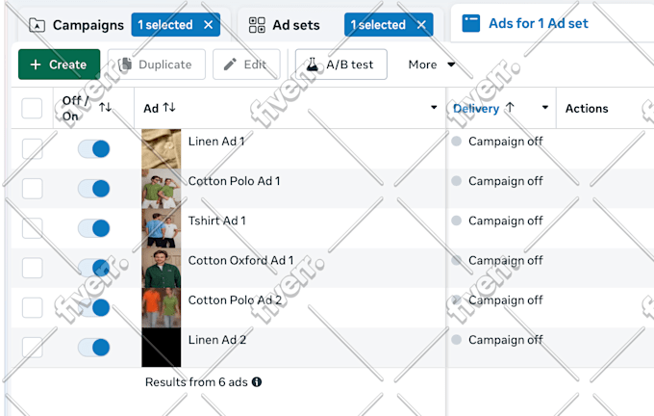Turn off the Linen Ad 1 toggle

94,148
